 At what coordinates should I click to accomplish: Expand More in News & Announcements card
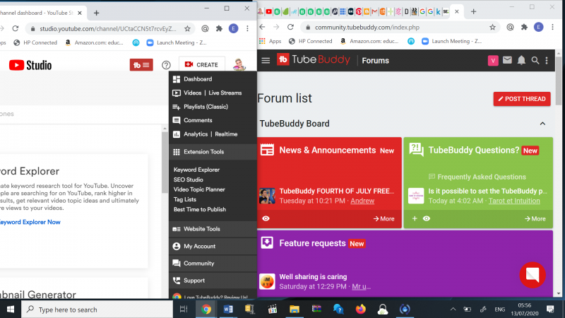(x=383, y=218)
